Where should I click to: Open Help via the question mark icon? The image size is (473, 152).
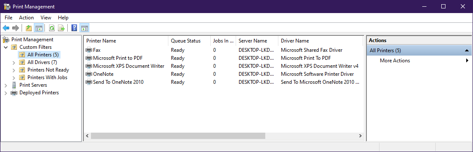click(x=74, y=28)
